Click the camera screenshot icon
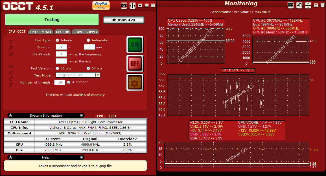The height and width of the screenshot is (176, 326). 124,6
